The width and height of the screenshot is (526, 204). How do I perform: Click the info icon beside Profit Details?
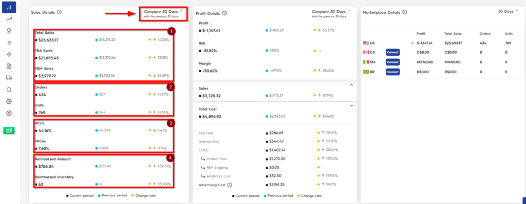tap(224, 13)
